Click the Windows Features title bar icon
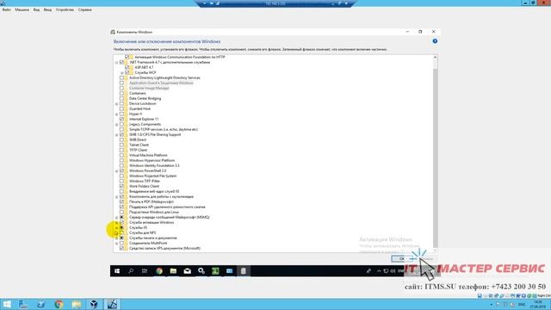The height and width of the screenshot is (310, 551). tap(113, 32)
